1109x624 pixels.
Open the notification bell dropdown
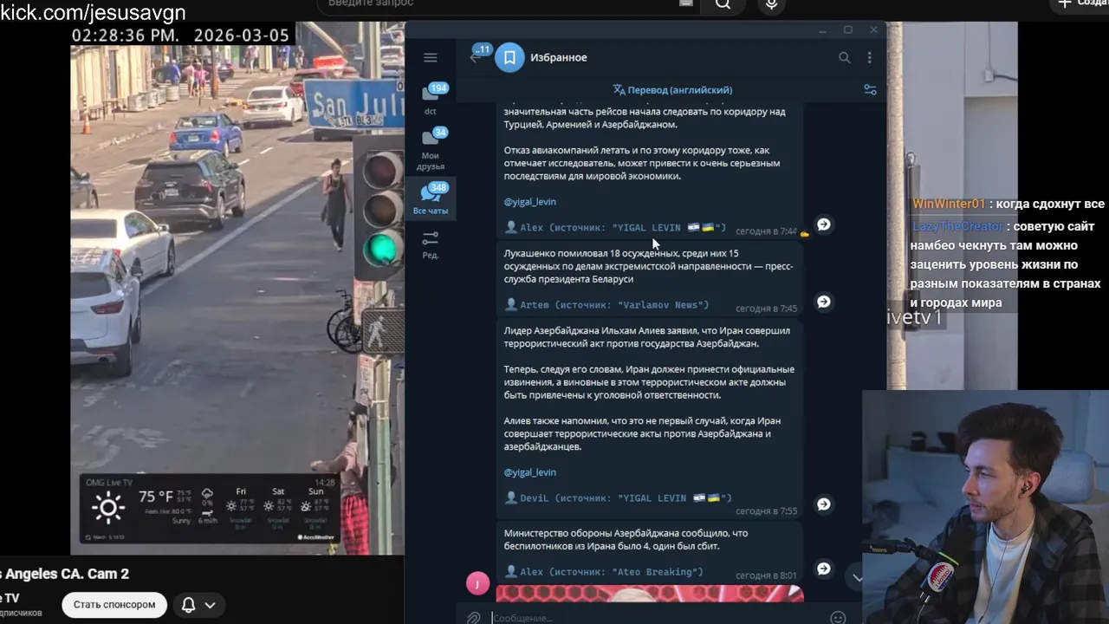198,605
